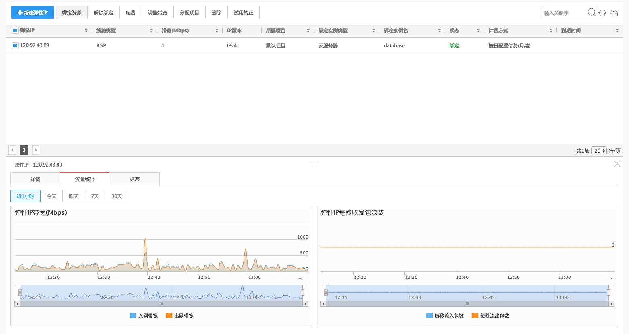Sort by 到期时间 column arrows
629x334 pixels.
[617, 31]
